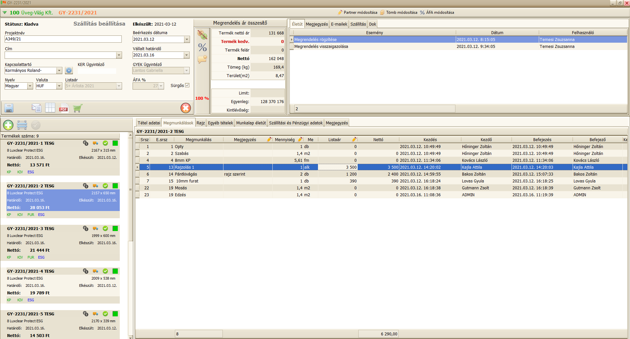Viewport: 630px width, 339px height.
Task: Toggle the Sürgős checkbox
Action: tap(187, 85)
